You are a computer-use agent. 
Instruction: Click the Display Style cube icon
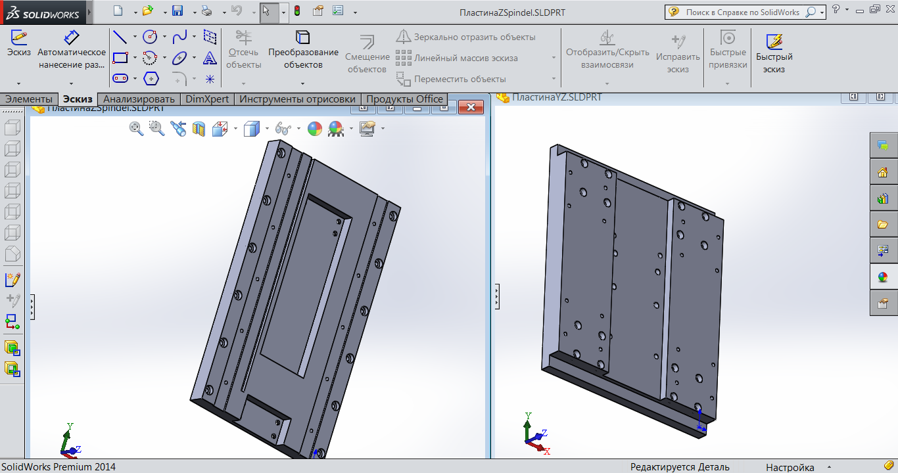pos(252,129)
